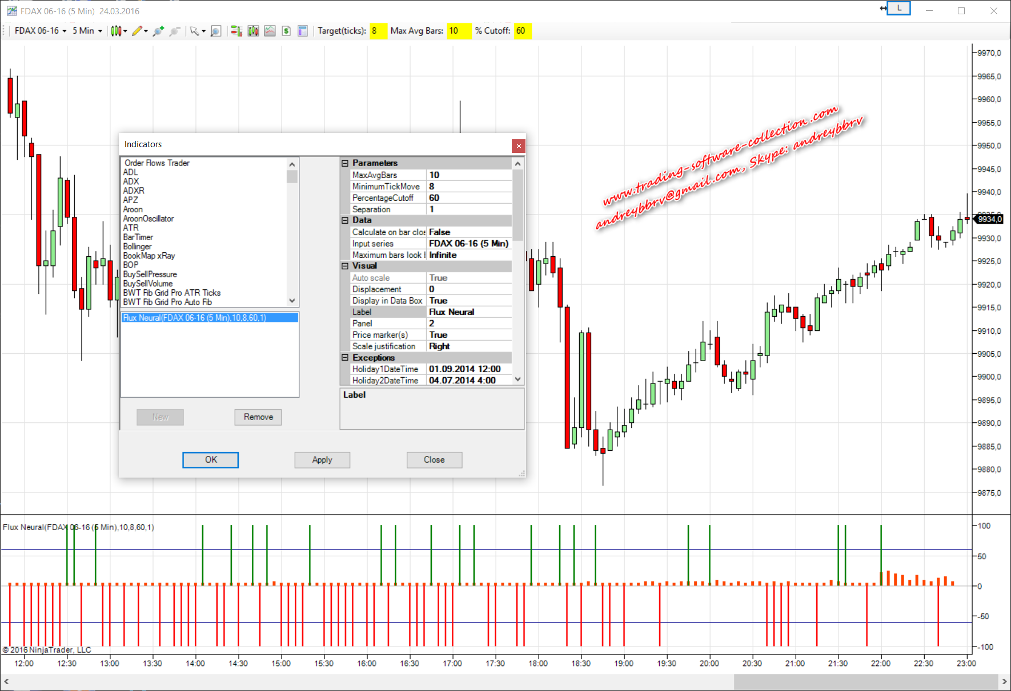The height and width of the screenshot is (691, 1011).
Task: Click the cursor pointer tool icon
Action: coord(195,31)
